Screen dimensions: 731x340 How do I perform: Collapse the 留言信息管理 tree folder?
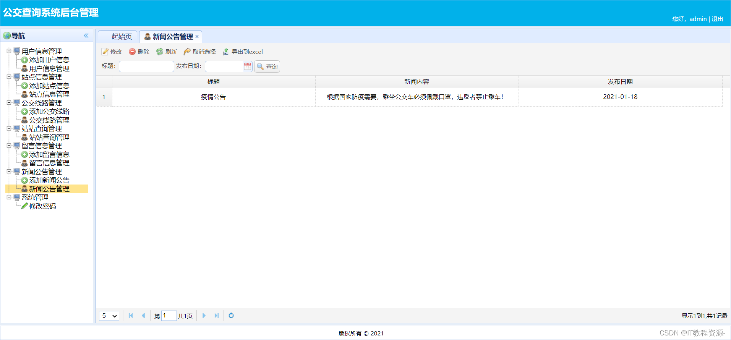click(9, 146)
